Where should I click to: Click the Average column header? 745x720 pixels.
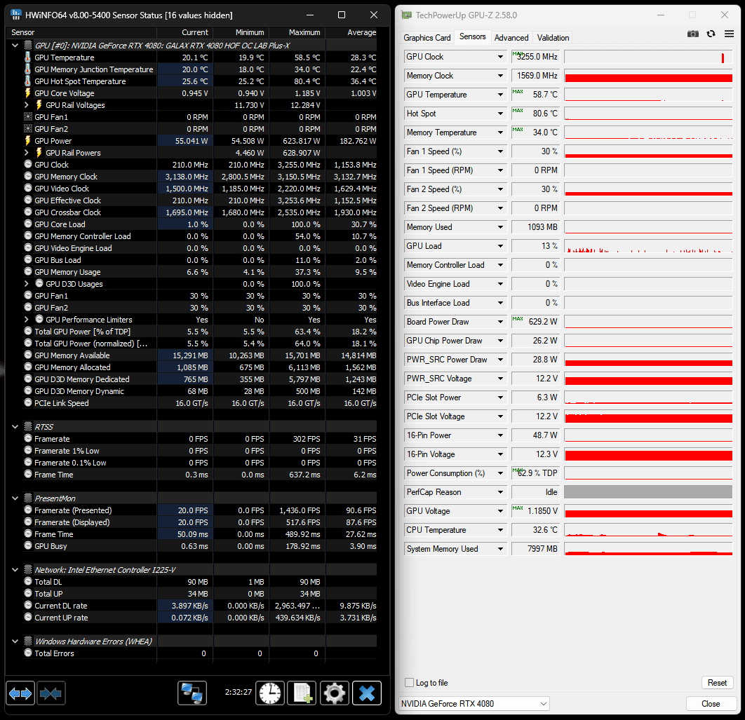352,32
